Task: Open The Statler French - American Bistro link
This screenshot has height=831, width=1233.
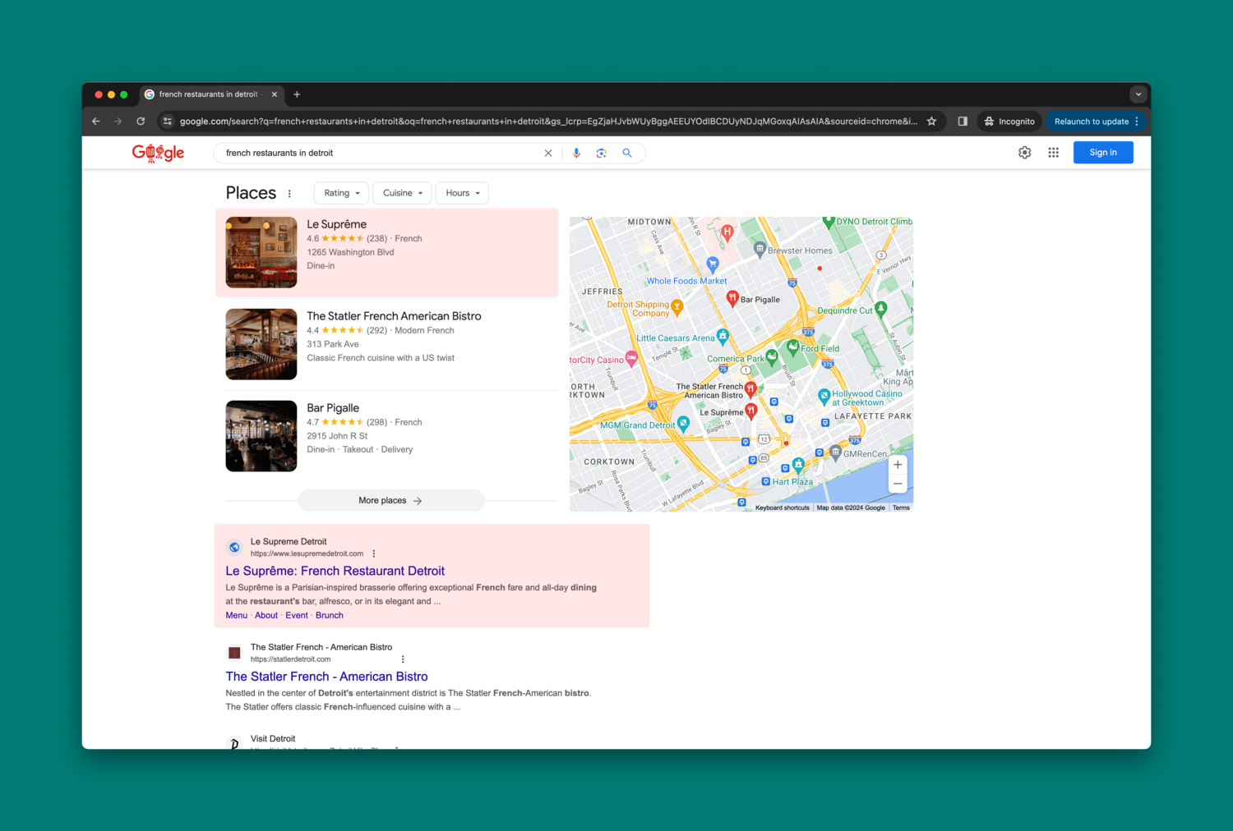Action: pos(327,677)
